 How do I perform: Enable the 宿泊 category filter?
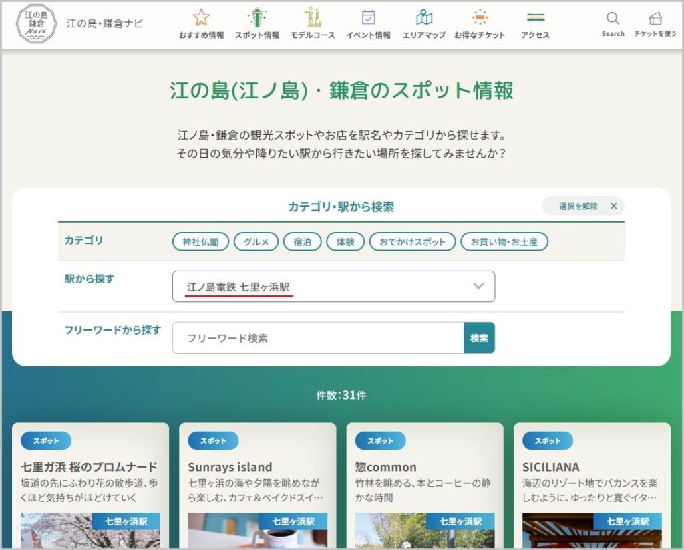[x=302, y=242]
